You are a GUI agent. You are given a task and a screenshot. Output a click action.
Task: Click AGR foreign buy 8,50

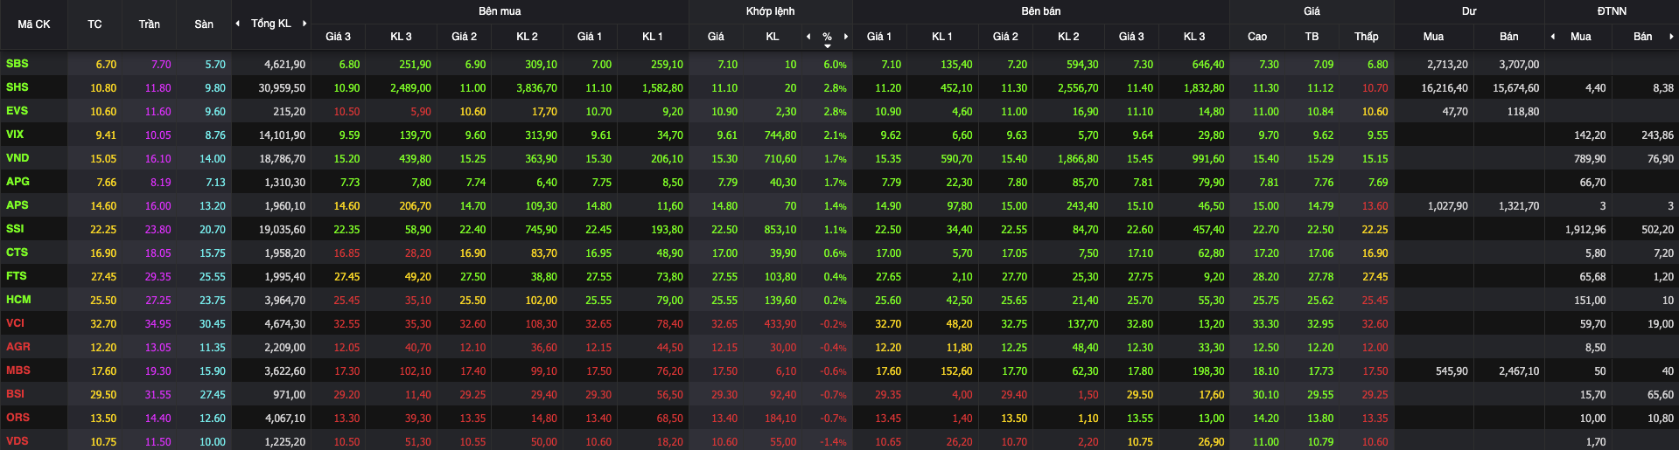[1596, 348]
